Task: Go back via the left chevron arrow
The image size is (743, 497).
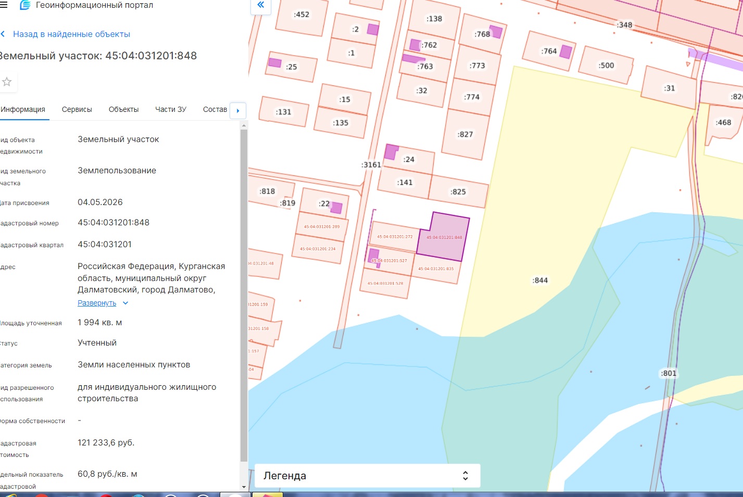Action: pos(3,34)
